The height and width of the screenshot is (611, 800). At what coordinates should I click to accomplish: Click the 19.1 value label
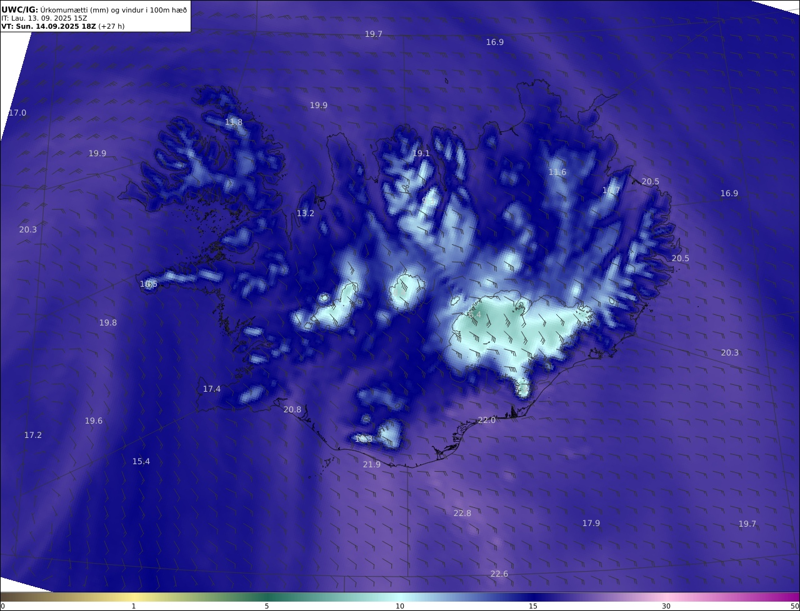click(421, 154)
